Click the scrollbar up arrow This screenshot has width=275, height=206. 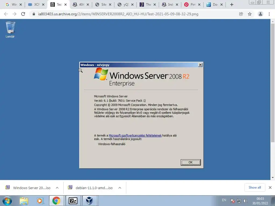tap(273, 21)
